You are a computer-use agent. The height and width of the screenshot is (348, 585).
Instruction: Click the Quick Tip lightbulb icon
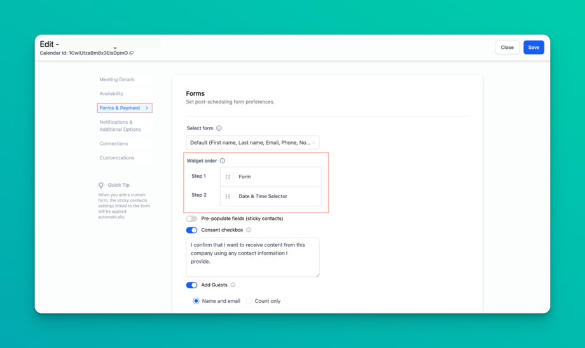point(101,185)
